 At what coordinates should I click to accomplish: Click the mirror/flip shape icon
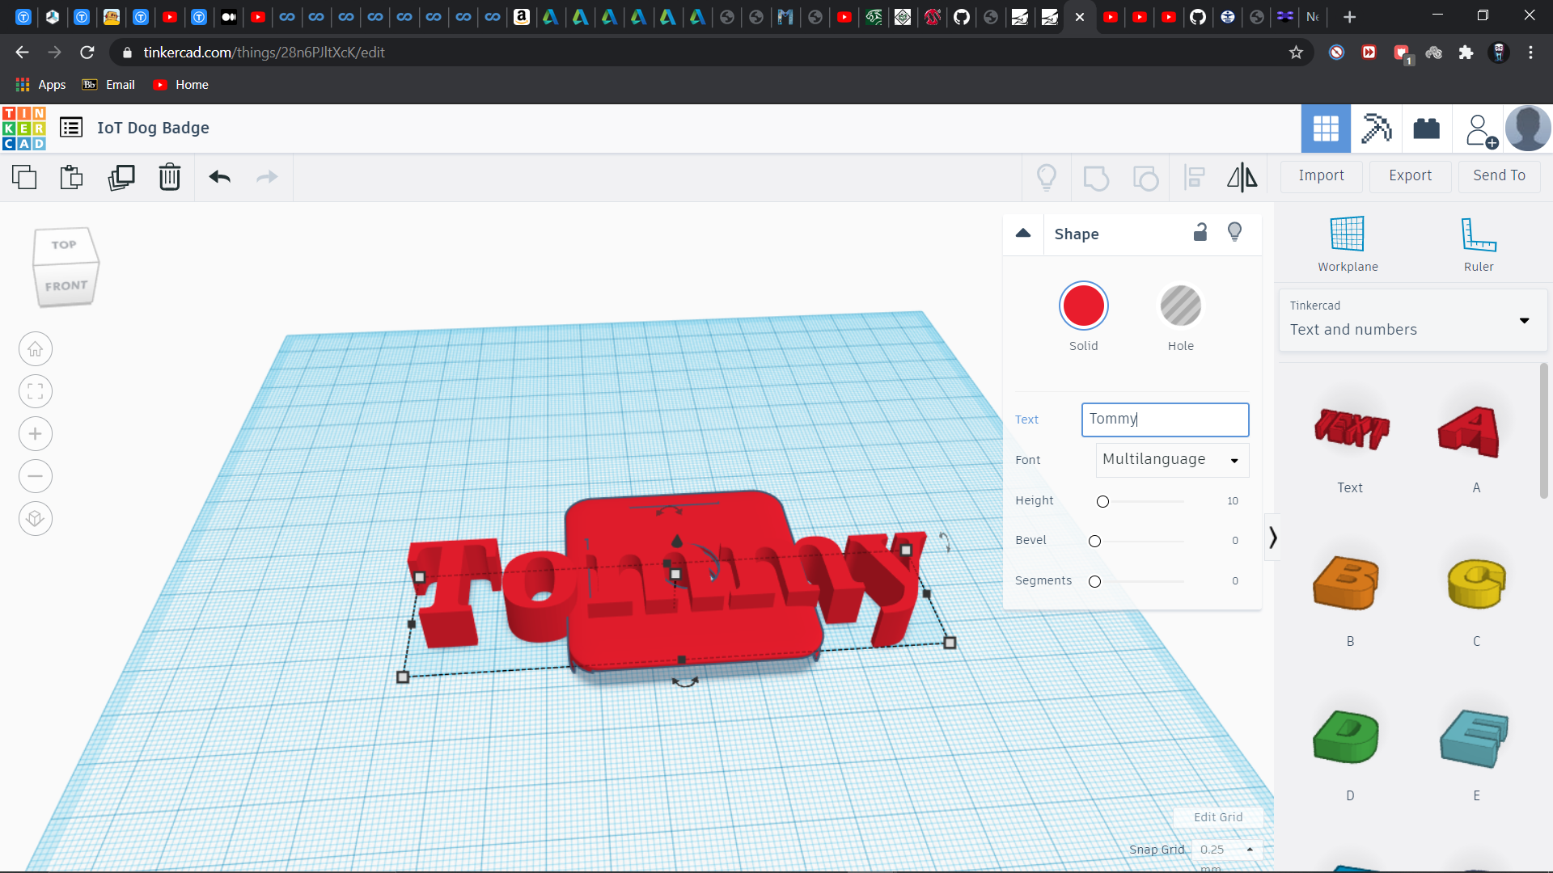1242,177
